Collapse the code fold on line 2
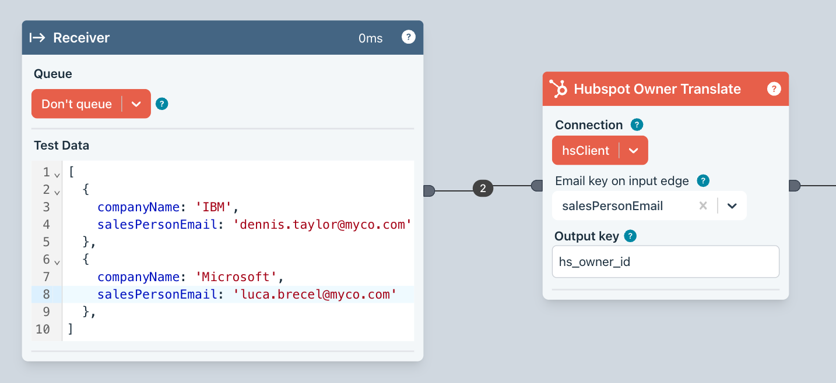Screen dimensions: 836x383 point(57,191)
